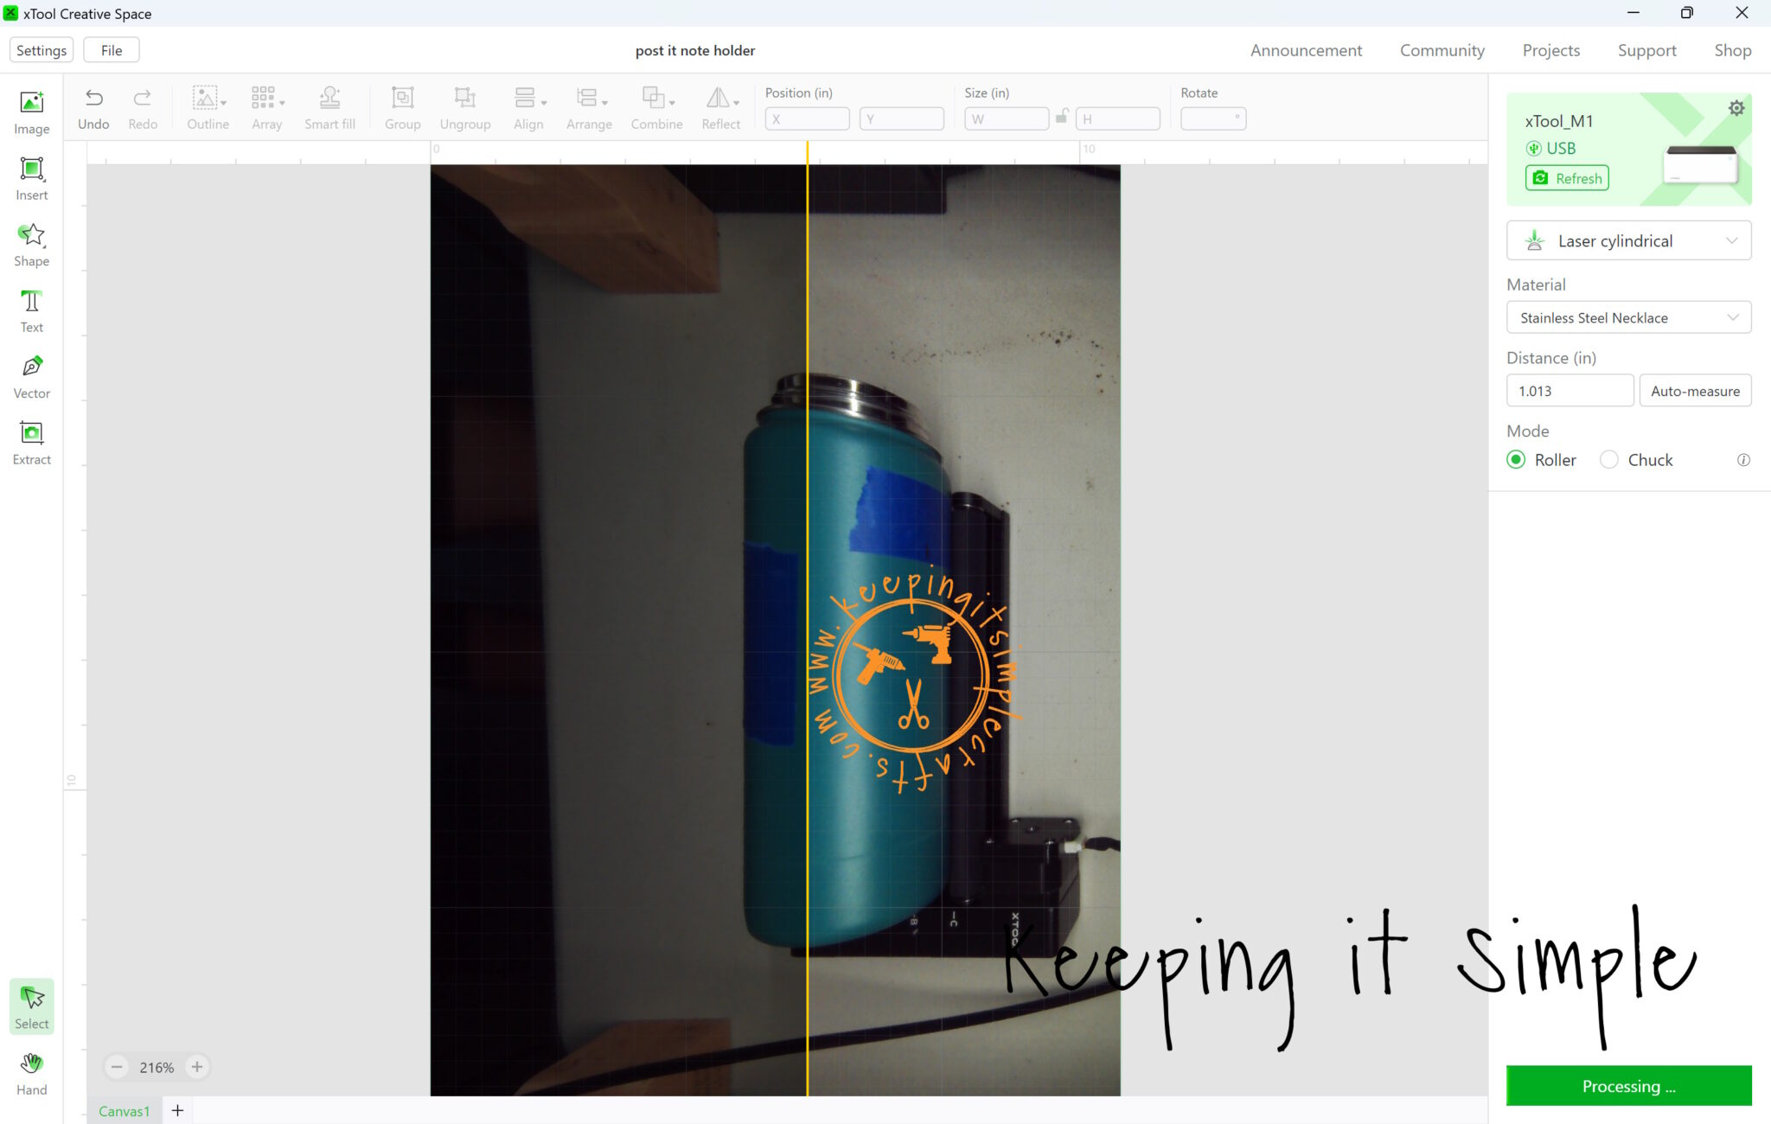Viewport: 1771px width, 1124px height.
Task: Redo the last action
Action: pyautogui.click(x=143, y=108)
